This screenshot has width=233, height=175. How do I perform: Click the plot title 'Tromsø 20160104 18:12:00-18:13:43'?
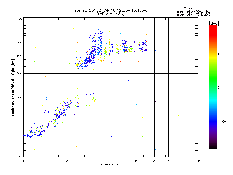(x=110, y=10)
